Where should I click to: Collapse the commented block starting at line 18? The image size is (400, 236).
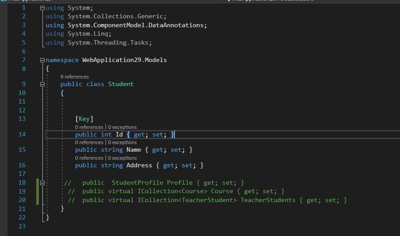pos(42,183)
